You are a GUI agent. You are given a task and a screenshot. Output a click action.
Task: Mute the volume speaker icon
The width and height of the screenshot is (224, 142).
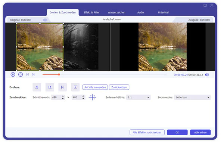coord(207,75)
